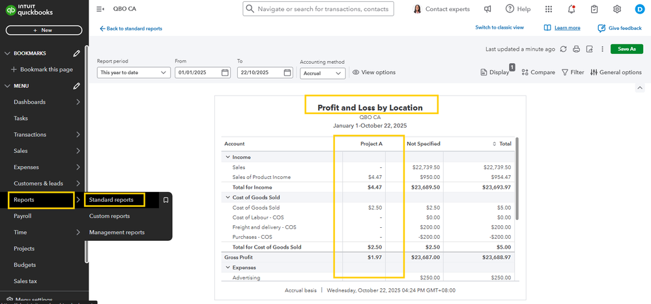Open General options
The image size is (651, 304).
click(616, 72)
